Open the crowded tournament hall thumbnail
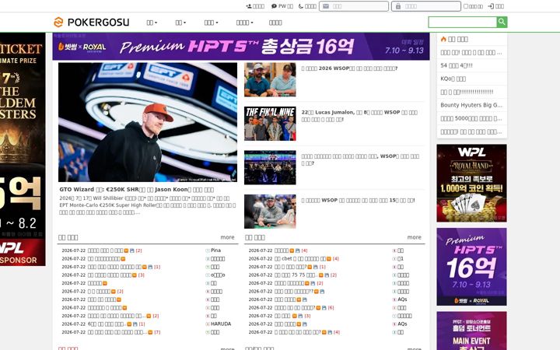 tap(270, 167)
